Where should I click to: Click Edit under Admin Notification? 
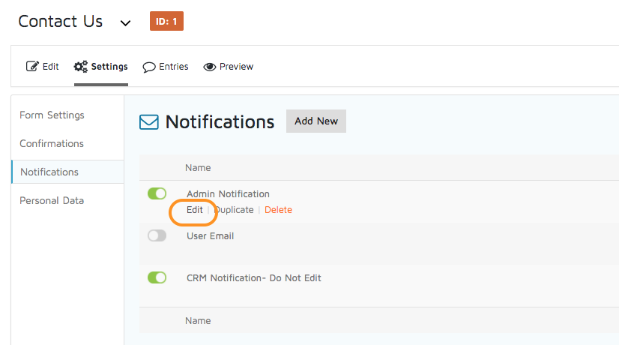pyautogui.click(x=195, y=210)
